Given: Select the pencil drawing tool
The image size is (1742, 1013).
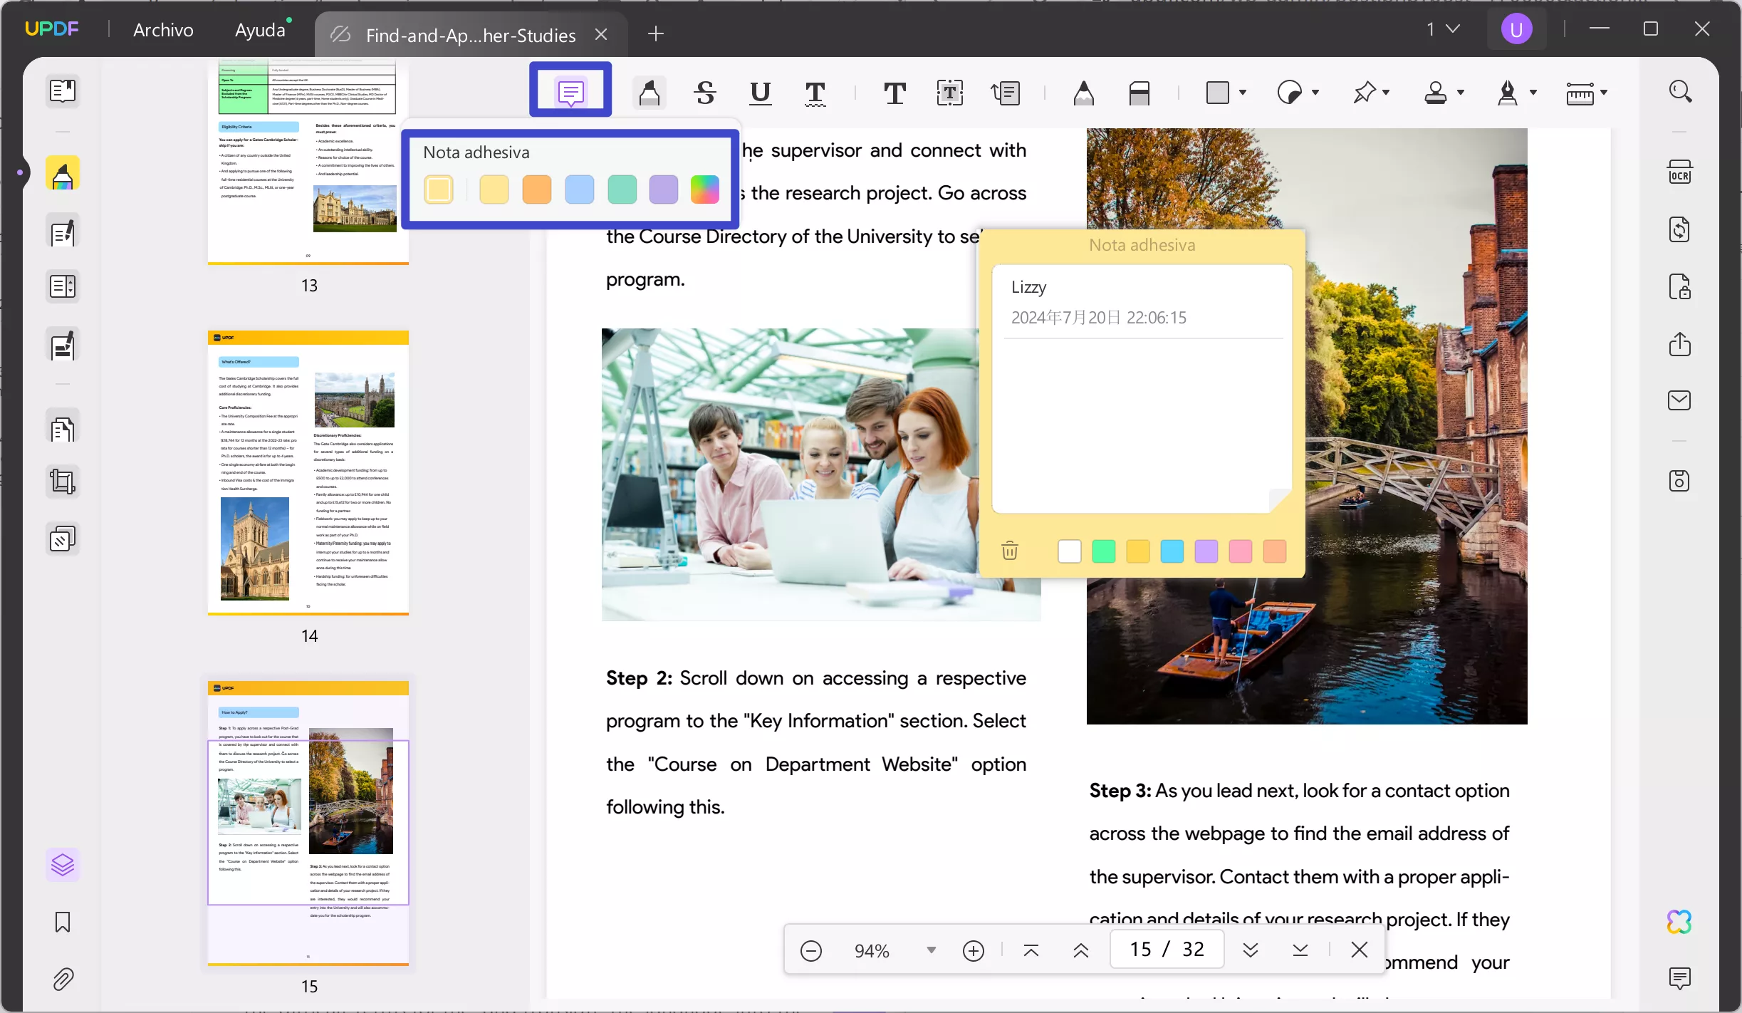Looking at the screenshot, I should (x=1083, y=93).
